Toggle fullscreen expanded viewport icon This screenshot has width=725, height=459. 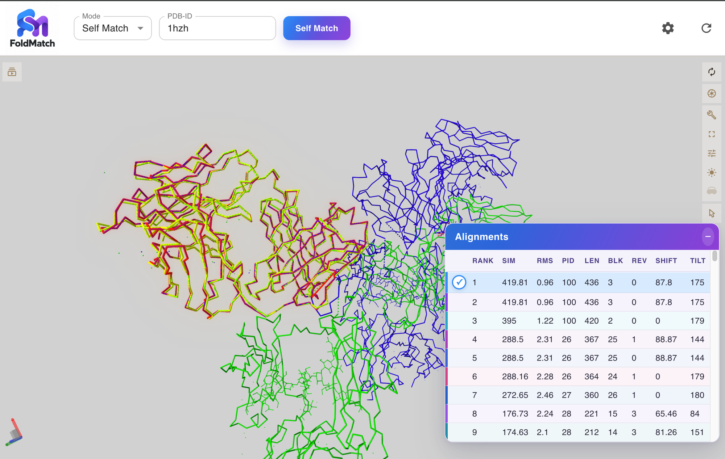[712, 134]
